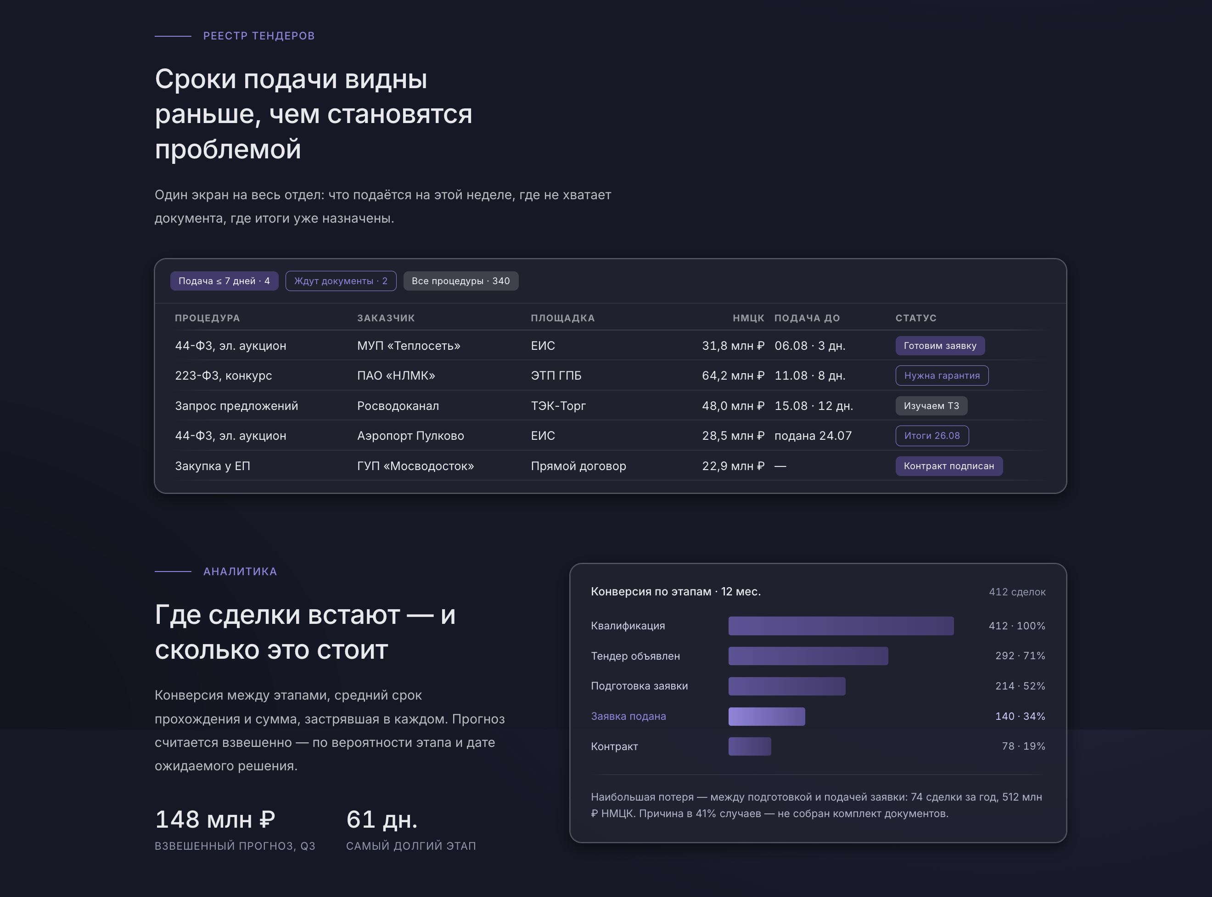The width and height of the screenshot is (1212, 897).
Task: Click 'Конверсия по этапам · 12 мес.' title
Action: 675,591
